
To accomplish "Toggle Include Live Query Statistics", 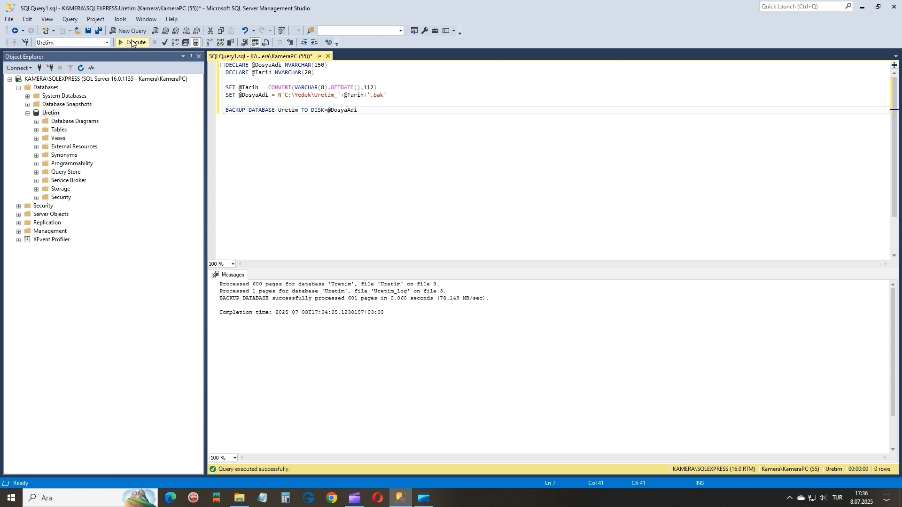I will point(220,42).
